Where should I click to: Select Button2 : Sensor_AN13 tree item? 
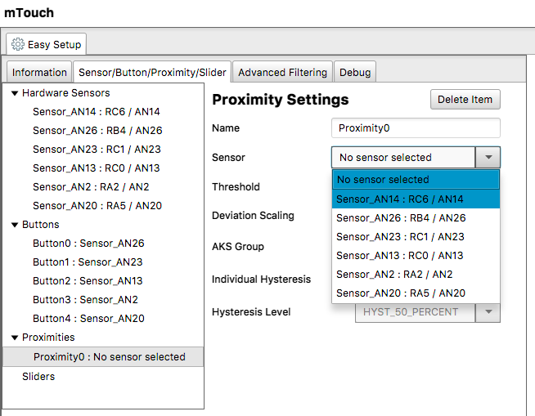(x=88, y=280)
